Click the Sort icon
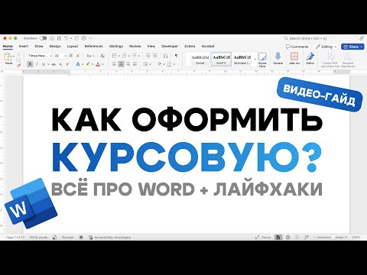This screenshot has height=275, width=367. point(166,56)
